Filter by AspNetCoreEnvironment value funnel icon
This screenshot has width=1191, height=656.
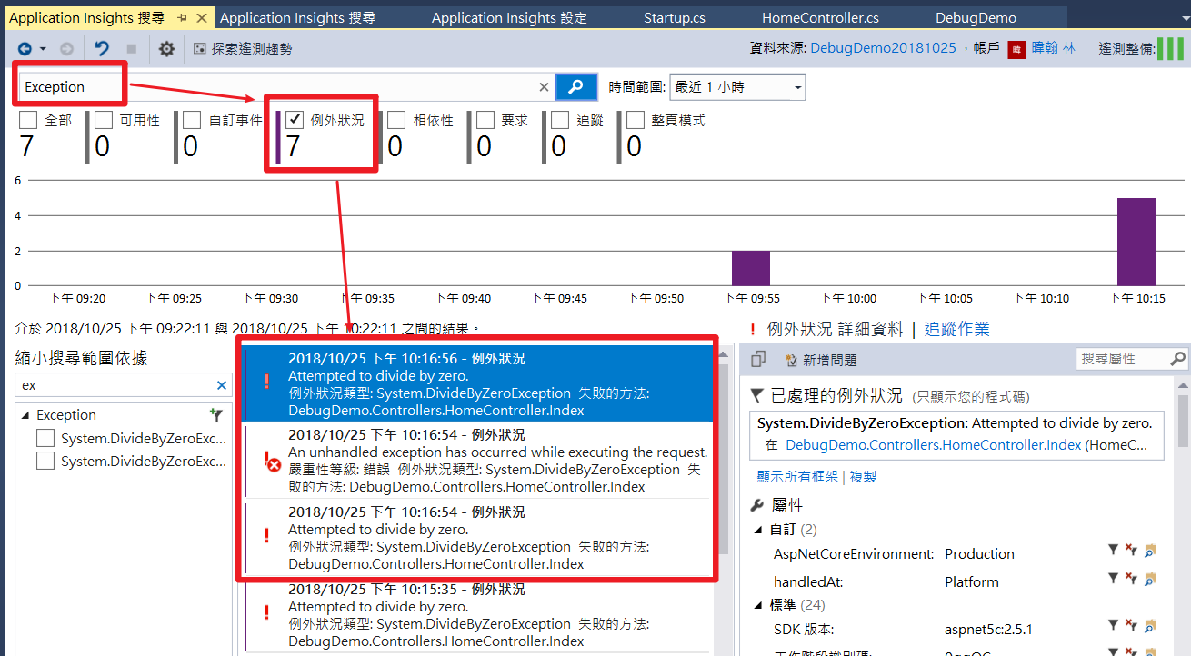coord(1113,550)
